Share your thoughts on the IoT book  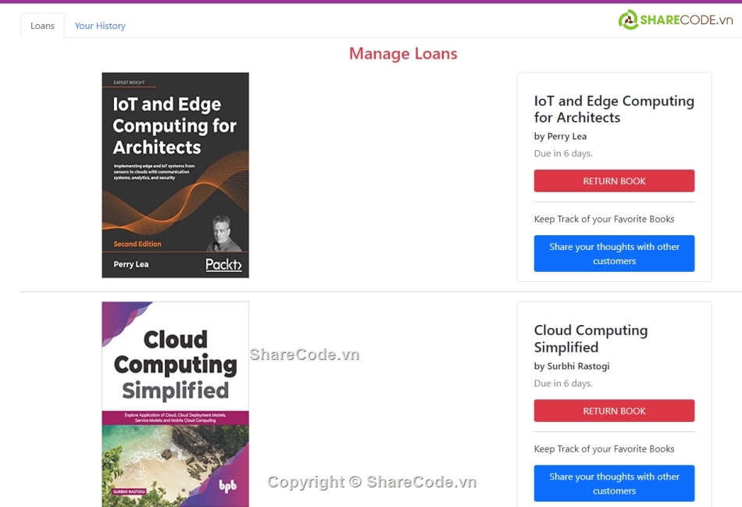click(614, 254)
